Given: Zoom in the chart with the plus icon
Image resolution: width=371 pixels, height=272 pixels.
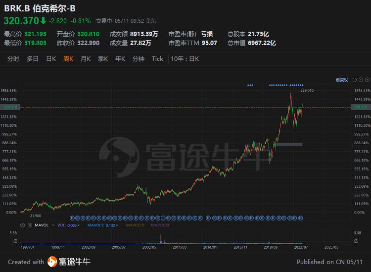Looking at the screenshot, I should [x=367, y=80].
